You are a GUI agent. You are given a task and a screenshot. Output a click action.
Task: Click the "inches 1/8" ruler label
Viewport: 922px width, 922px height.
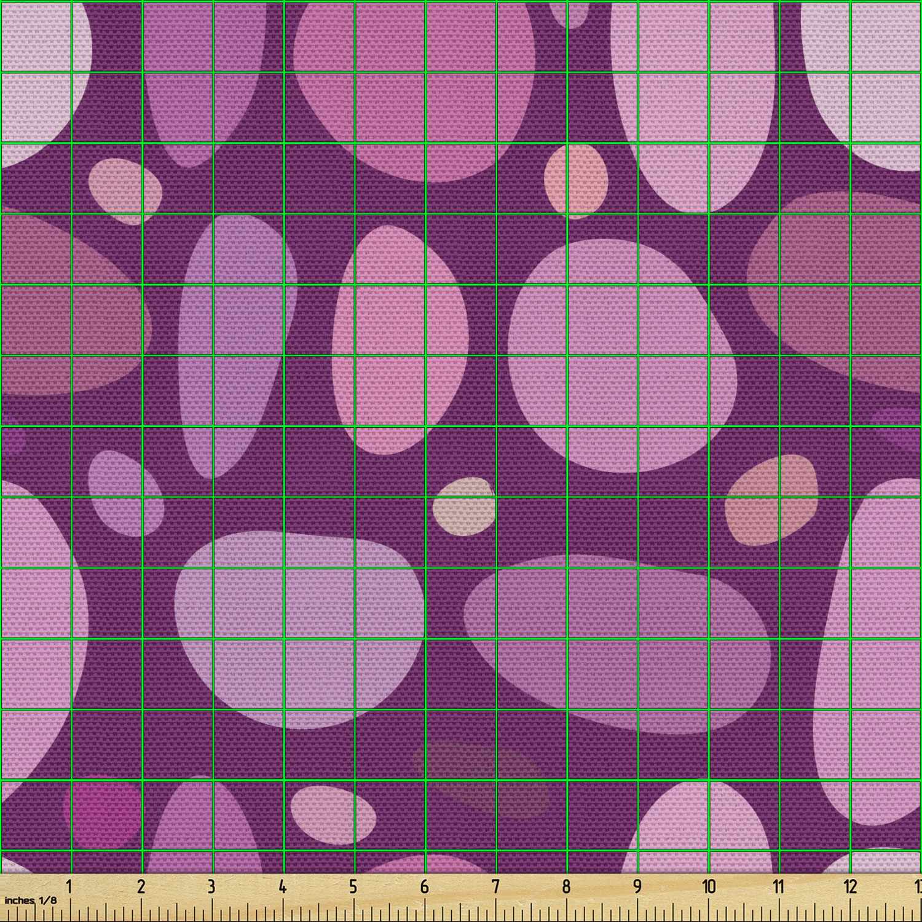[x=30, y=900]
